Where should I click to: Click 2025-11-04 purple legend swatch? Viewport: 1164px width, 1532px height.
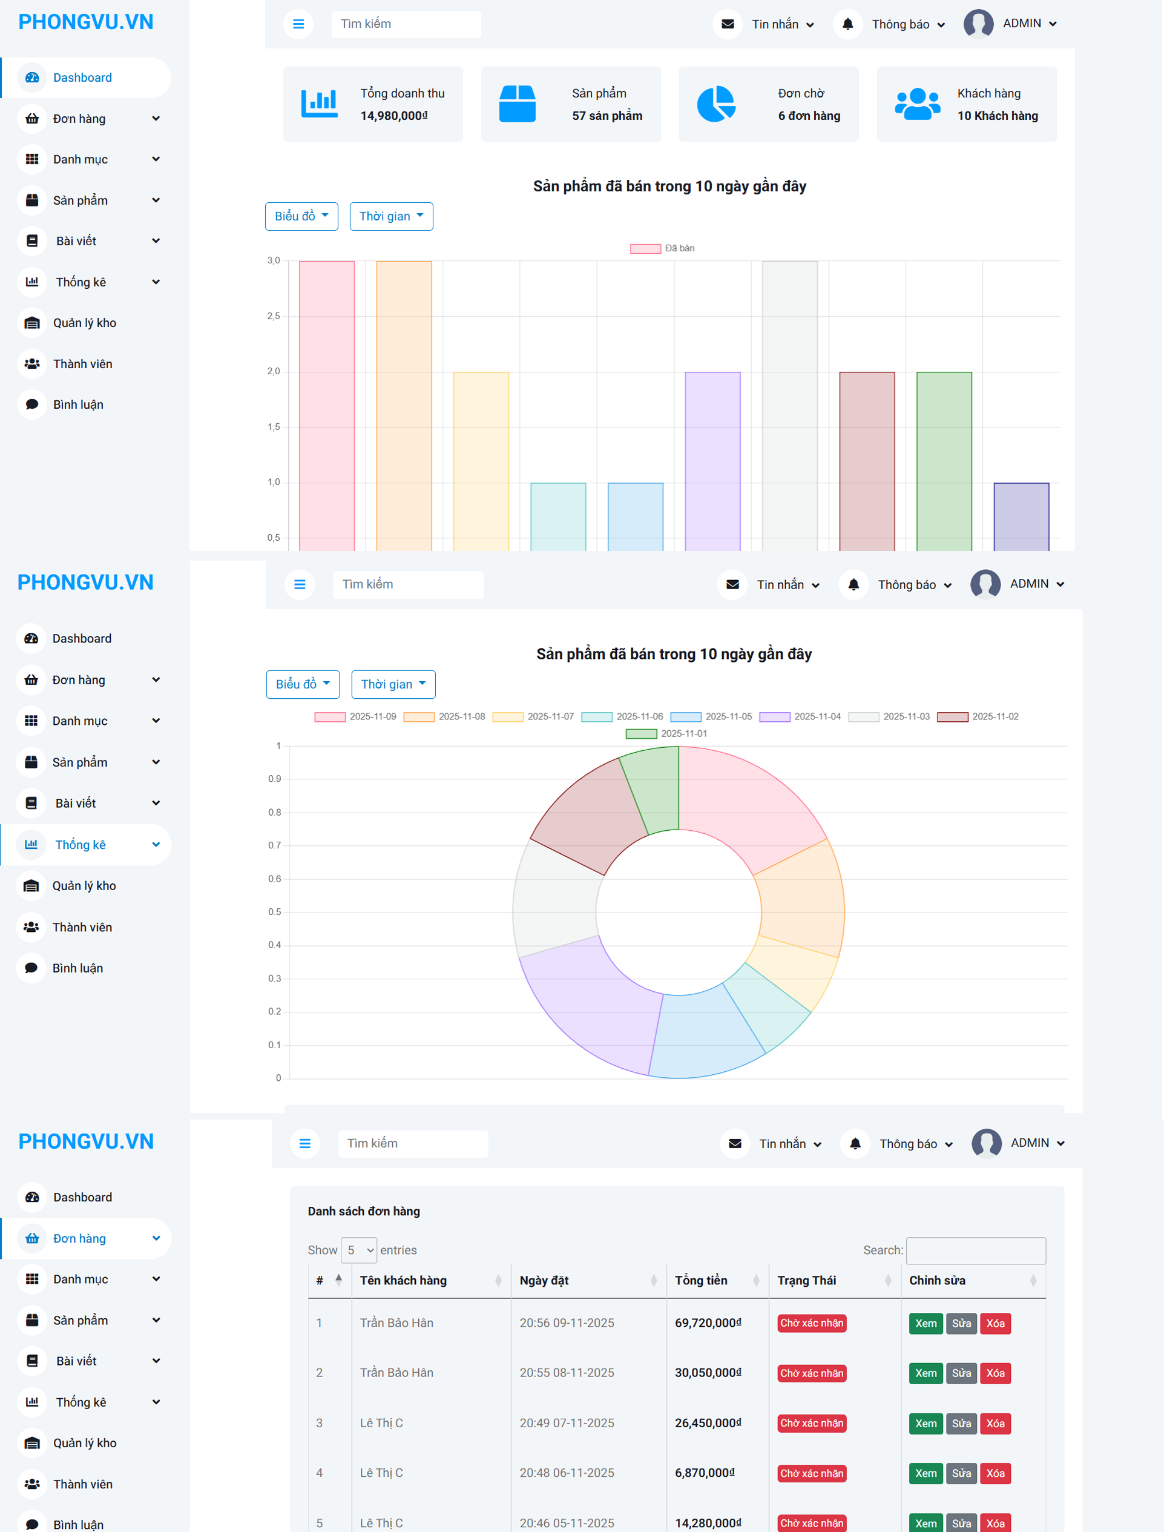(775, 717)
